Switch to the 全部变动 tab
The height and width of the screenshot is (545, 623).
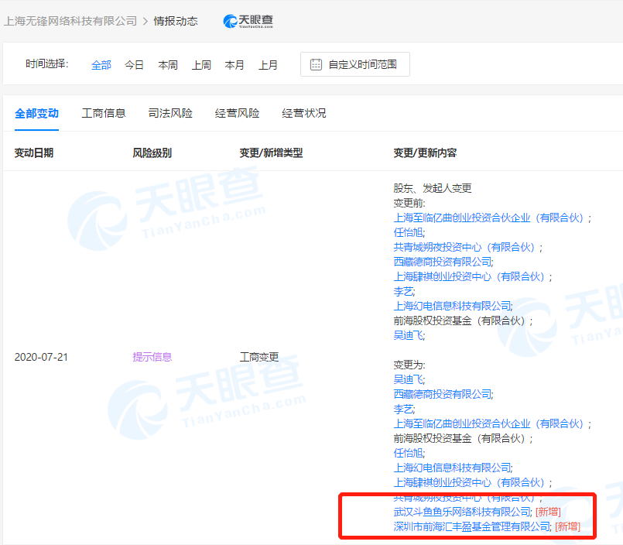[36, 114]
